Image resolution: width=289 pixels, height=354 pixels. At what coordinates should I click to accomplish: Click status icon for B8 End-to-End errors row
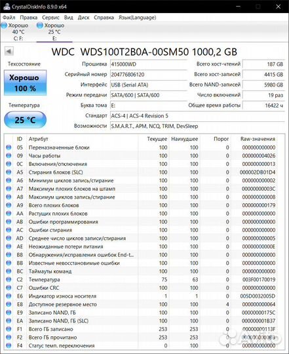click(x=9, y=254)
